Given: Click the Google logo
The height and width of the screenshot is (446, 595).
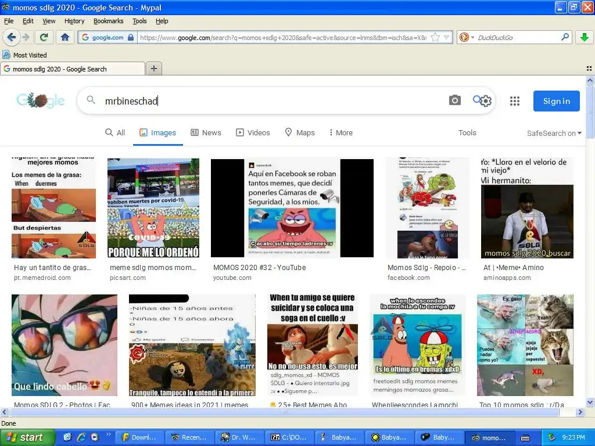Looking at the screenshot, I should point(41,100).
